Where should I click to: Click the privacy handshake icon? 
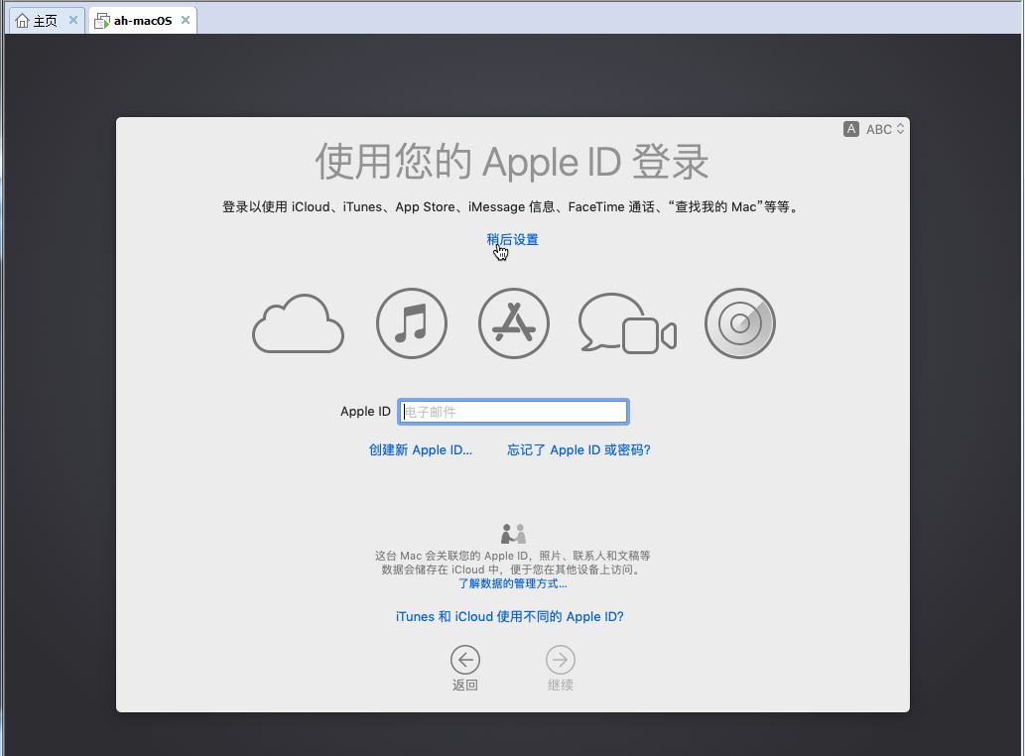(513, 533)
